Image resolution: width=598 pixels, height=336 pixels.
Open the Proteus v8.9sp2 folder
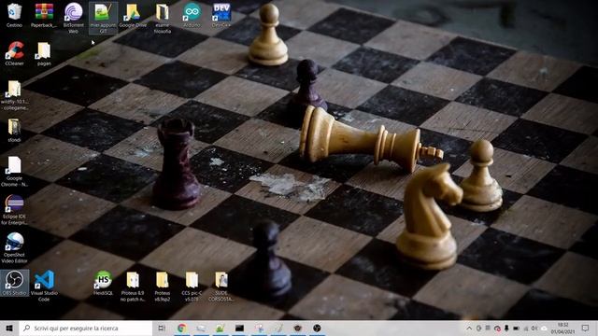(162, 286)
